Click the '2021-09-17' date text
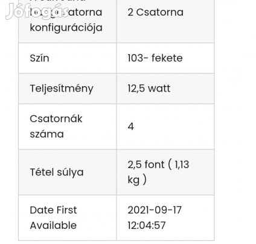 click(x=155, y=210)
